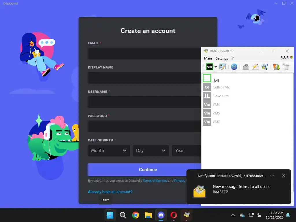Open taskbar Search

point(123,215)
